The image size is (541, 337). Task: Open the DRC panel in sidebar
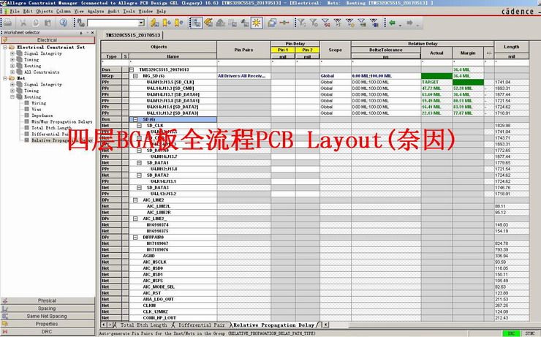tap(48, 332)
